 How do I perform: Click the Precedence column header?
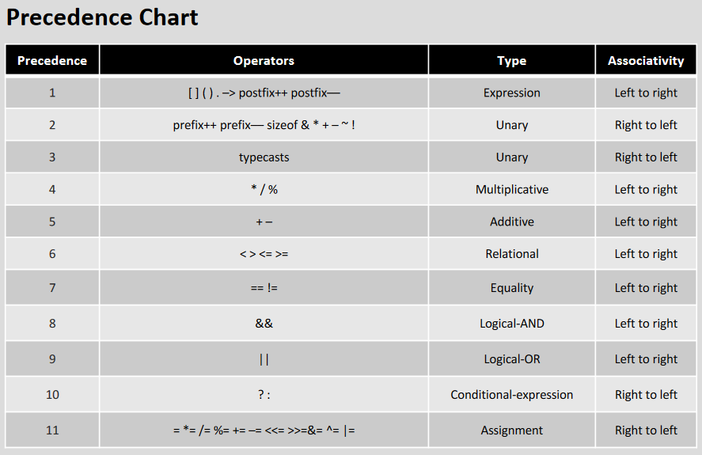[x=52, y=60]
